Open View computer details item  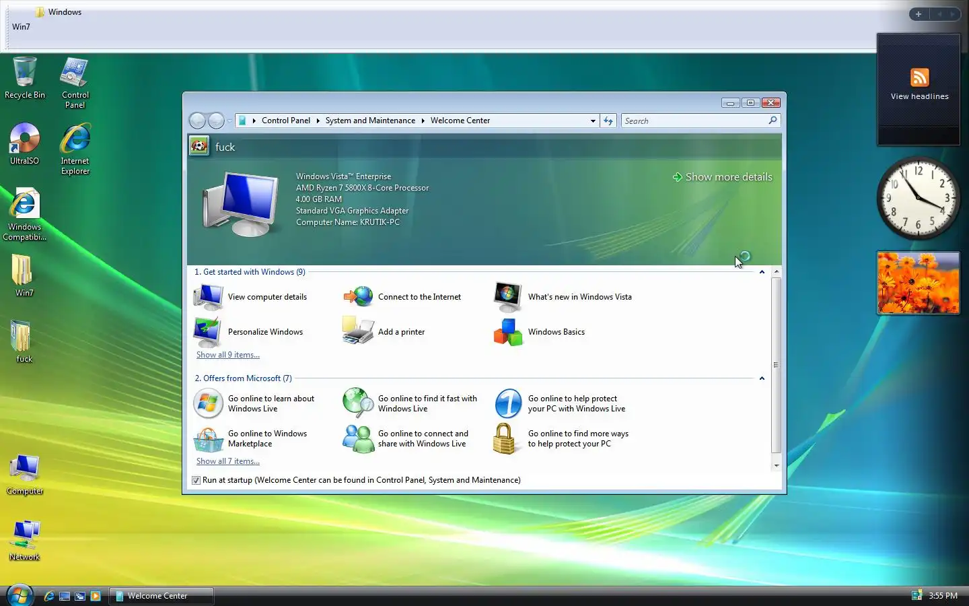click(250, 297)
